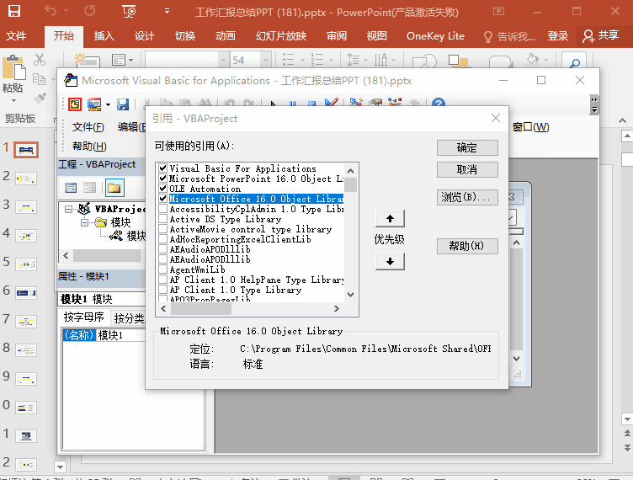The width and height of the screenshot is (633, 480).
Task: Click the 确定 button in references dialog
Action: coord(467,147)
